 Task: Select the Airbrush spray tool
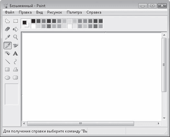(x=7, y=53)
